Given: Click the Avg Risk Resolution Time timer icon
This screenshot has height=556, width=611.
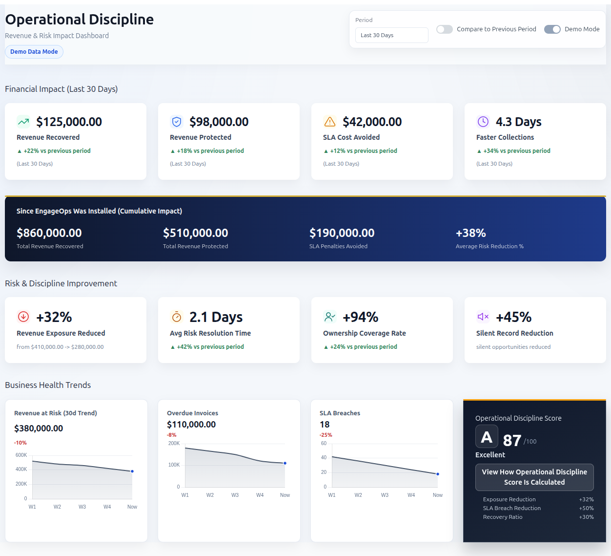Looking at the screenshot, I should [177, 317].
